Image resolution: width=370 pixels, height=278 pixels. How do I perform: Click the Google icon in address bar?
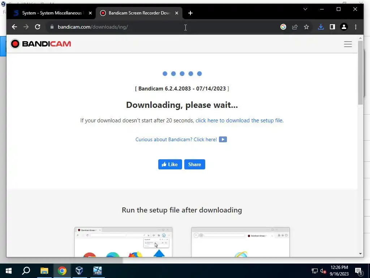283,27
